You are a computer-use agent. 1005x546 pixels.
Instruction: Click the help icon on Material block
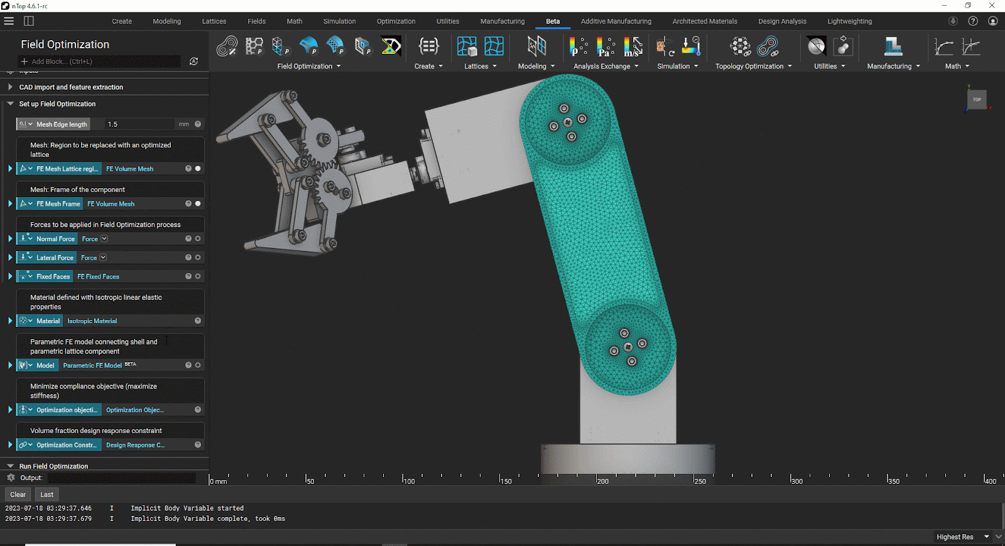point(198,321)
